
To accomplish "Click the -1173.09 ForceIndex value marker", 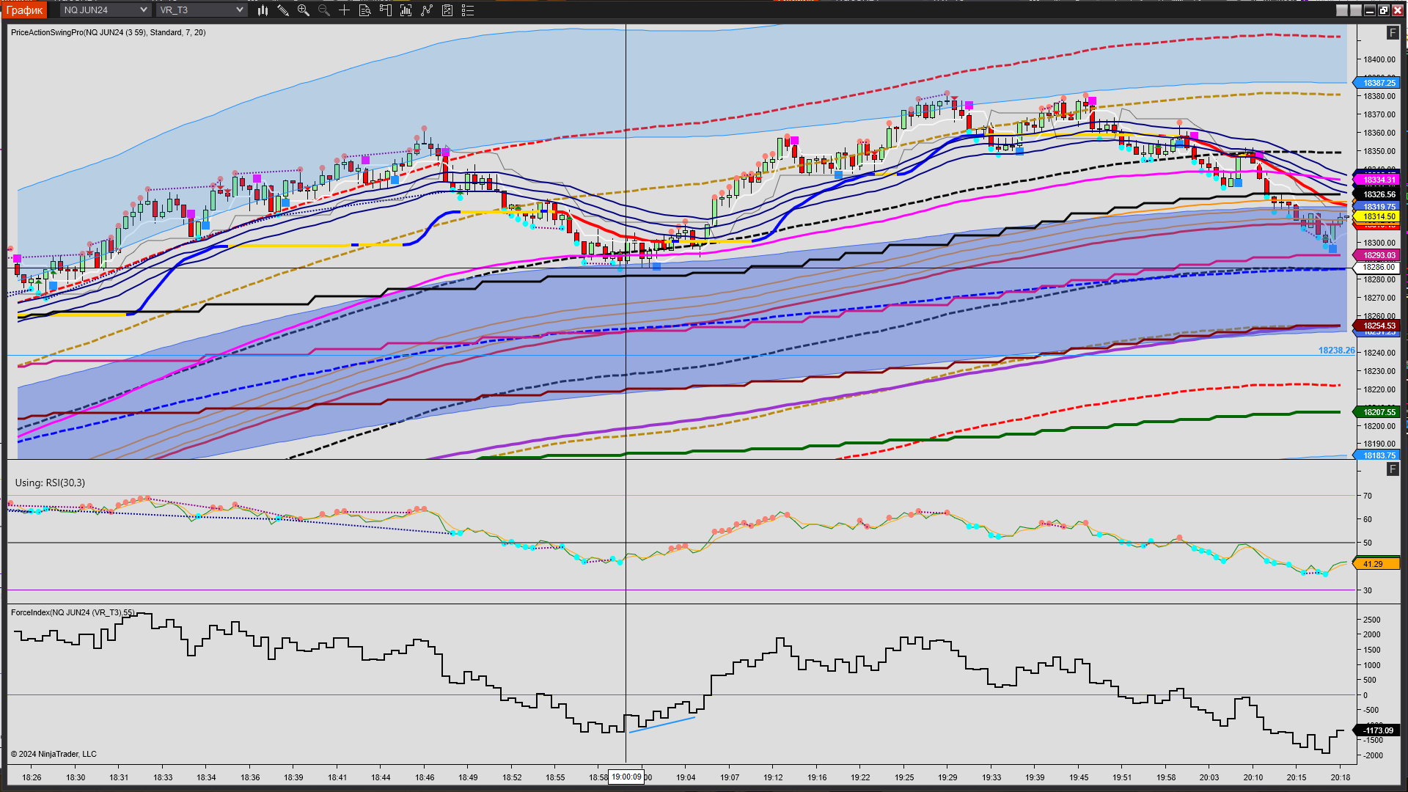I will pos(1378,730).
